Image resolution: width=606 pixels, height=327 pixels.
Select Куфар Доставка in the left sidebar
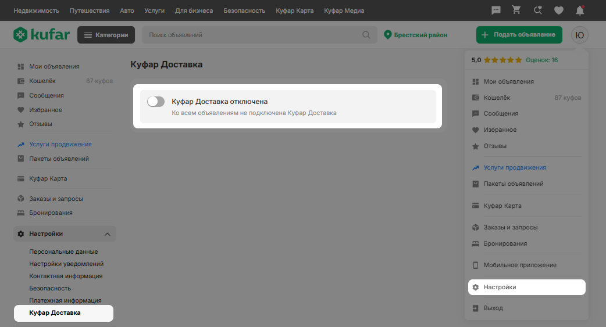[63, 313]
